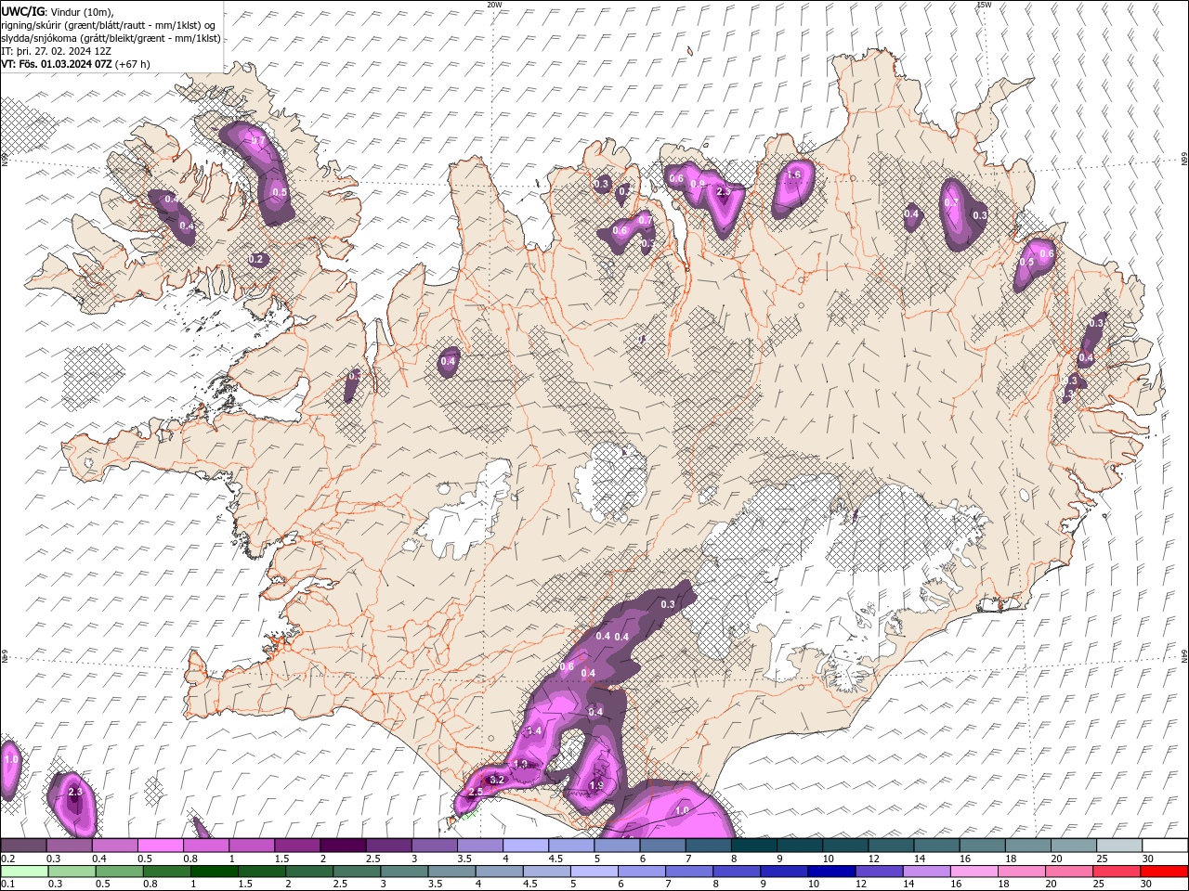Click the '1.4' precipitation value on the map
The image size is (1189, 891).
tap(534, 731)
